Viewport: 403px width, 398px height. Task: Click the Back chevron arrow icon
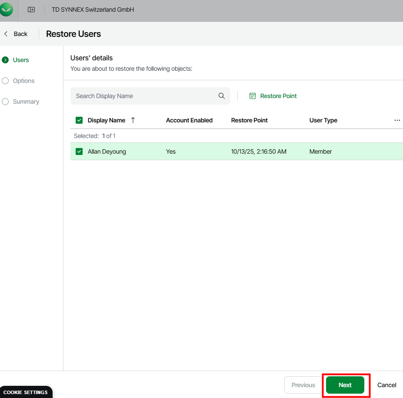point(6,34)
